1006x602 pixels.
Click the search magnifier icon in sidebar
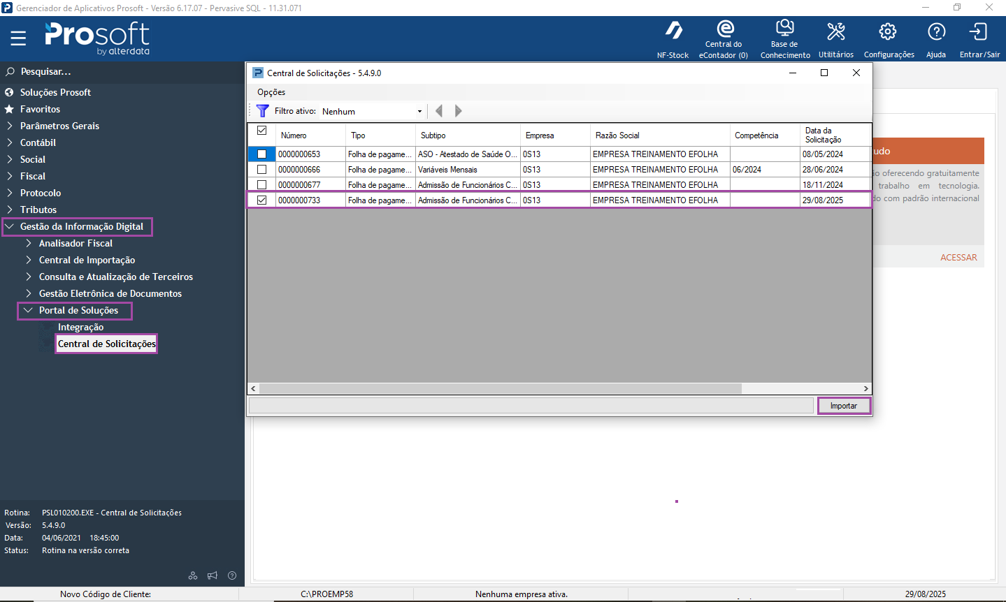tap(10, 71)
